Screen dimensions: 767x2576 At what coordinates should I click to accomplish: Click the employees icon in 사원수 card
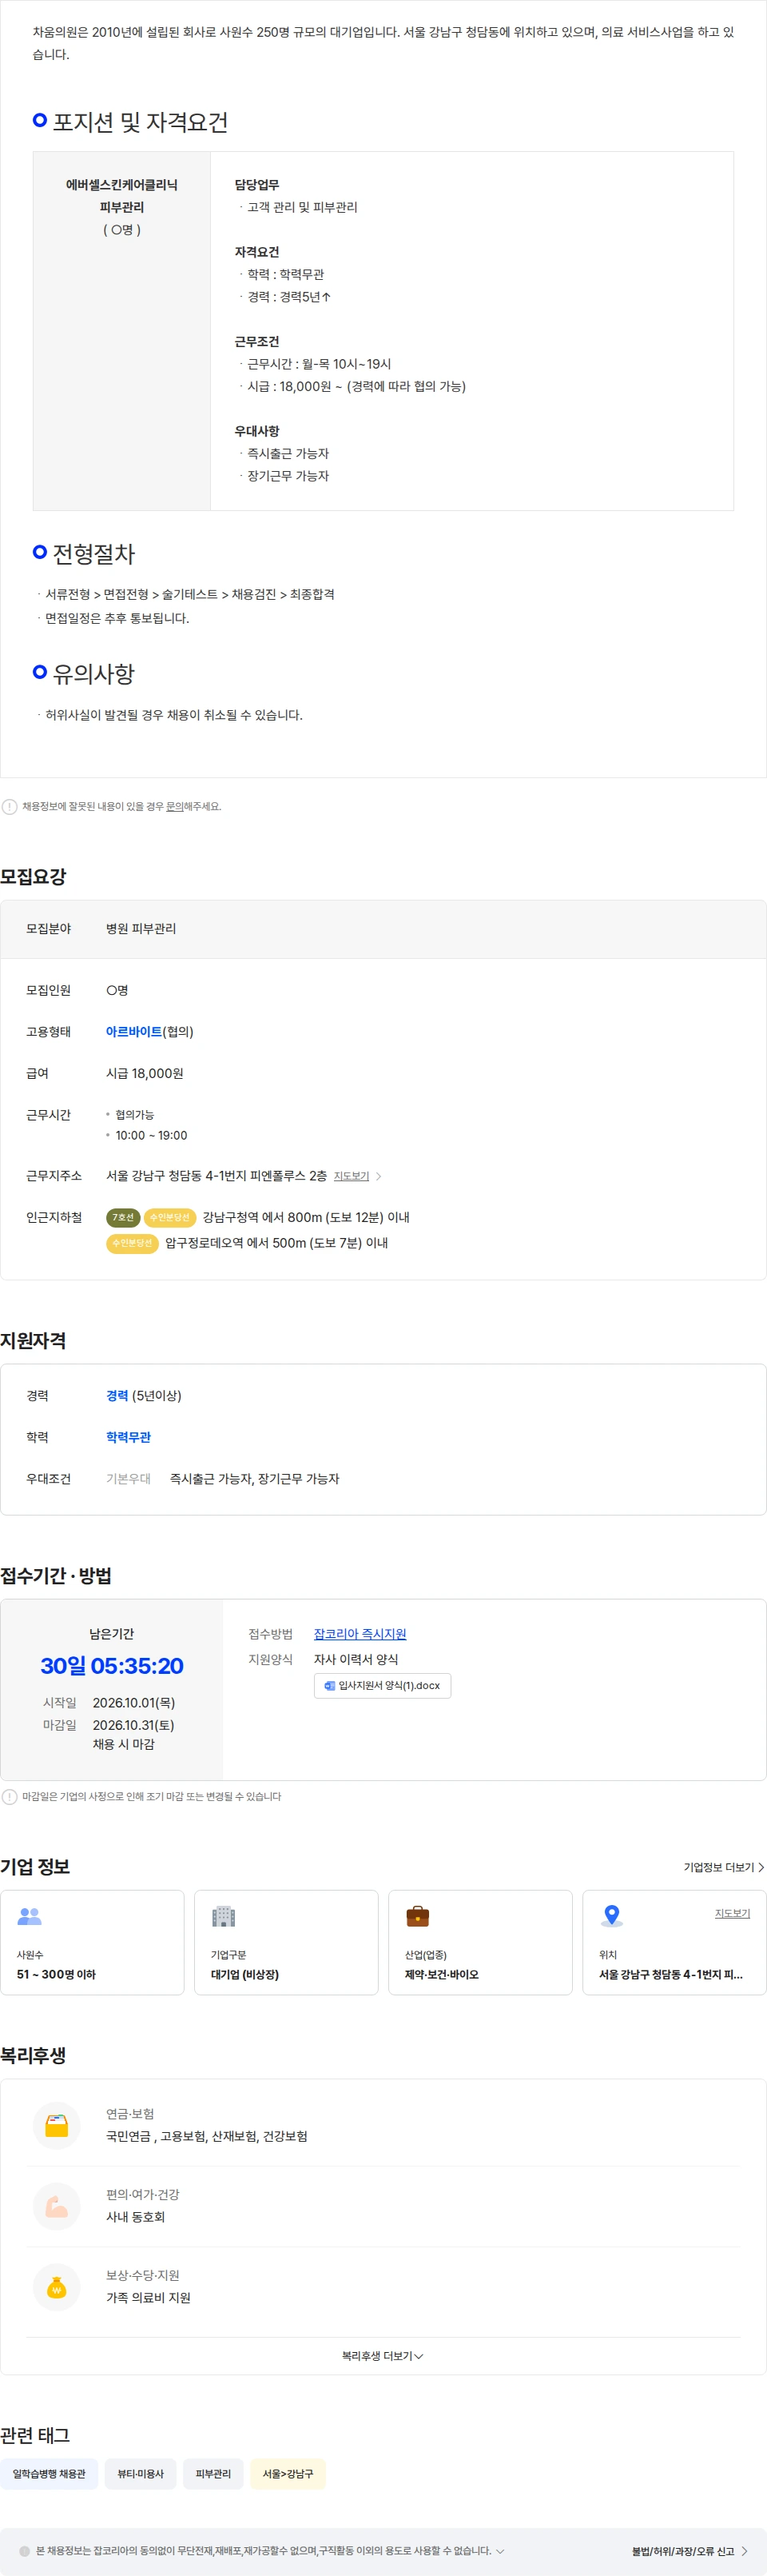(30, 1916)
